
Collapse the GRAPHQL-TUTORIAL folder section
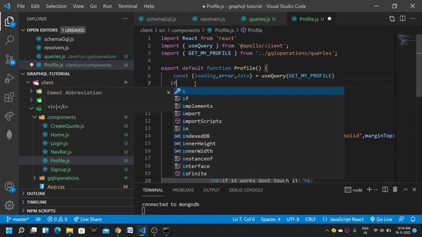[x=23, y=74]
